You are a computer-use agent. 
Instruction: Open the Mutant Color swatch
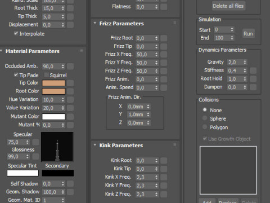(x=53, y=117)
